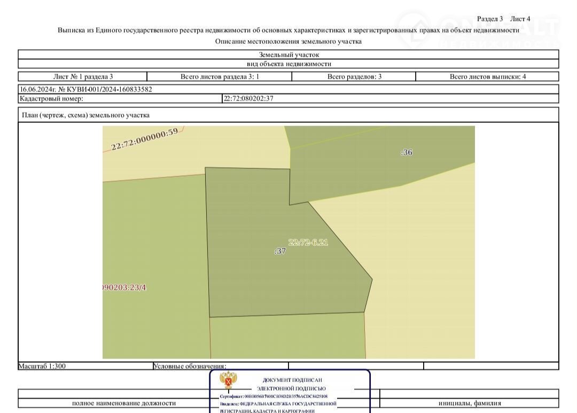
Task: Click the coat of arms emblem in signature stamp
Action: 229,381
